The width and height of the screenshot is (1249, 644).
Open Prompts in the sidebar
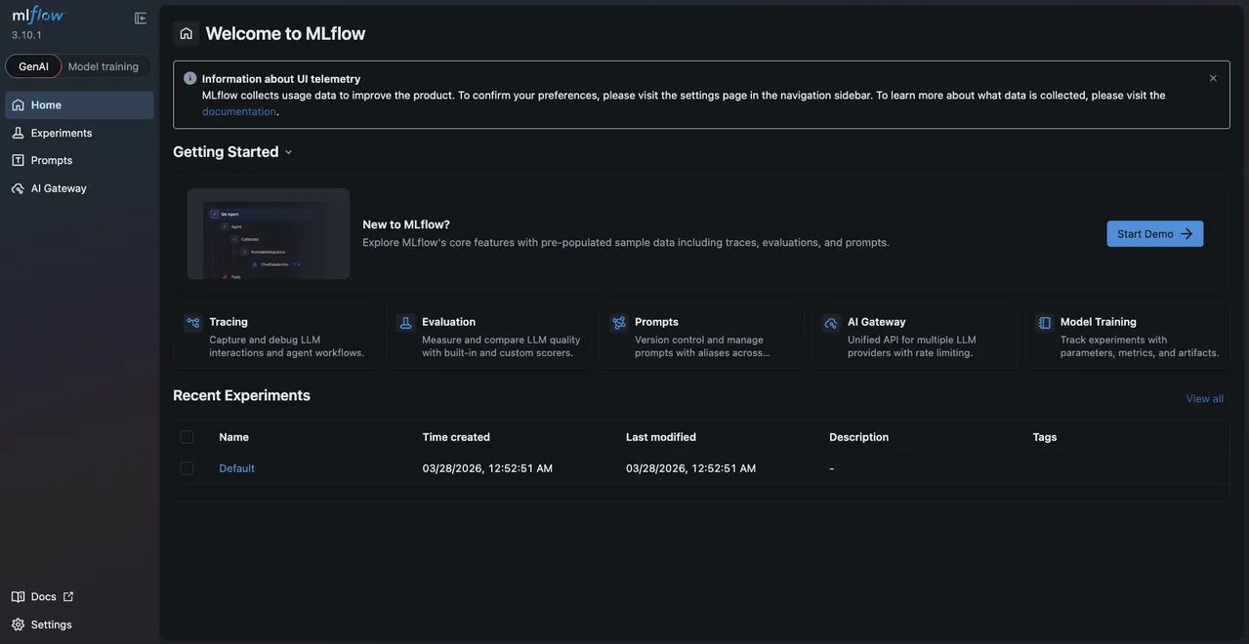click(x=80, y=160)
